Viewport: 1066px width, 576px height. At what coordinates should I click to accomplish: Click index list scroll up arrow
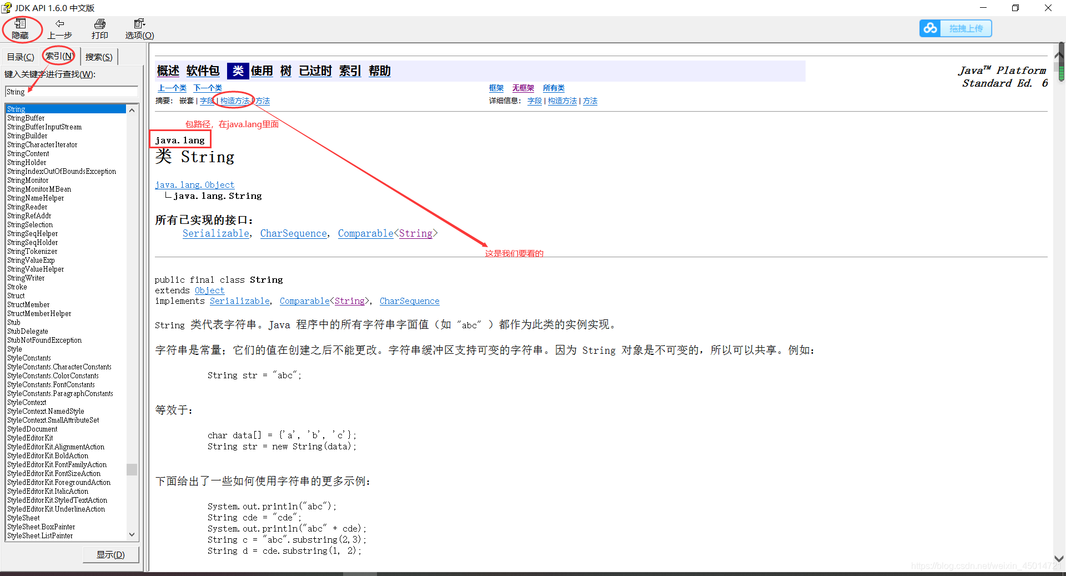pos(132,110)
